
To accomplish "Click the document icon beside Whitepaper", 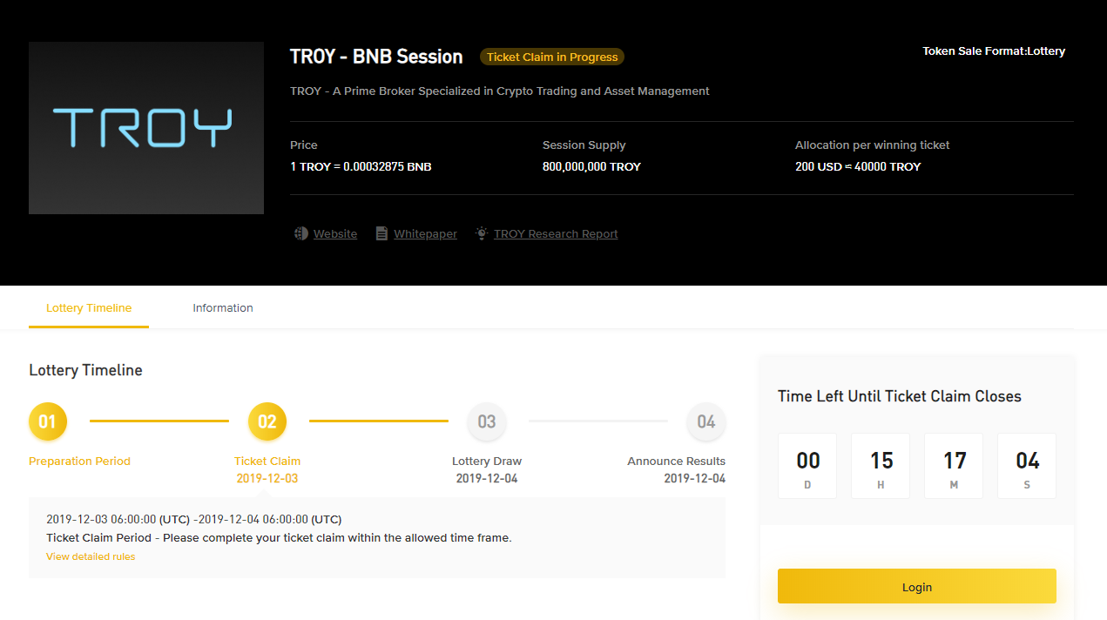I will pos(381,233).
